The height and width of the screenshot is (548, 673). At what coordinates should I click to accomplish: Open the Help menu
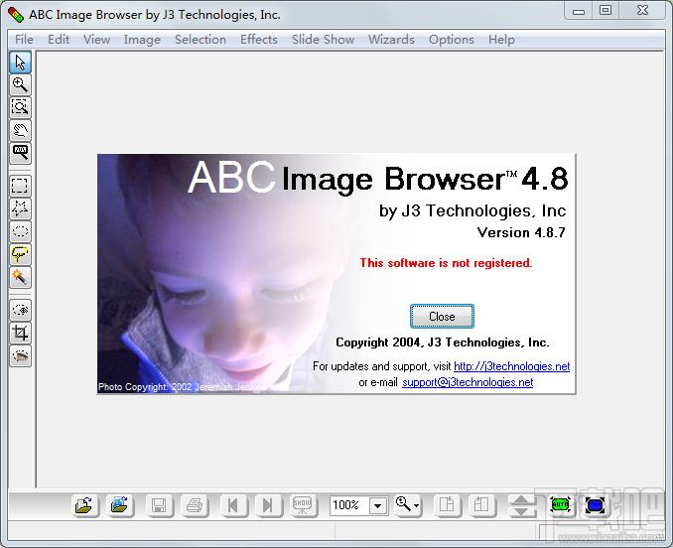point(501,40)
